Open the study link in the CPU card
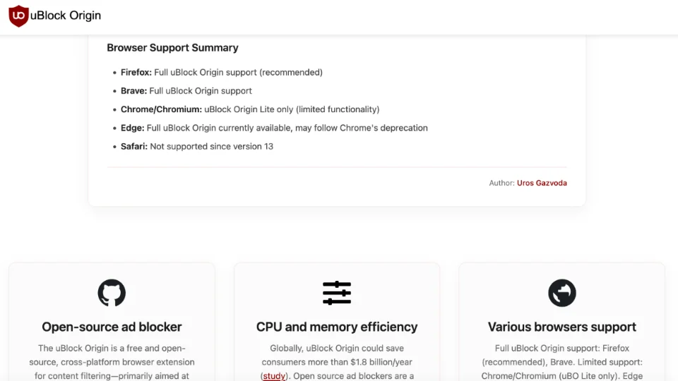The image size is (678, 381). (274, 376)
